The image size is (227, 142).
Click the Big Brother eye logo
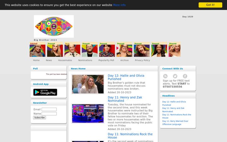pyautogui.click(x=54, y=27)
